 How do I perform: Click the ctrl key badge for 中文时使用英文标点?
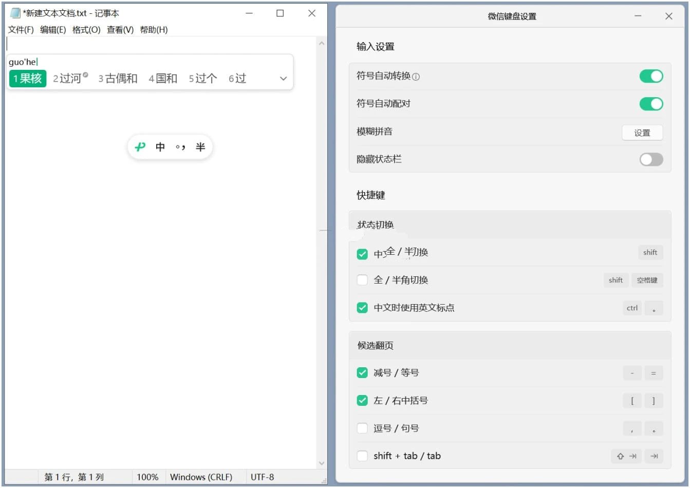(x=631, y=308)
